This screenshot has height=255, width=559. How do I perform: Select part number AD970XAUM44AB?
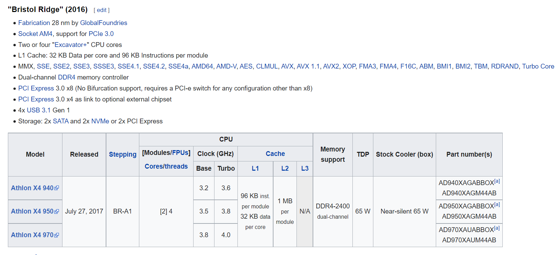(x=469, y=240)
